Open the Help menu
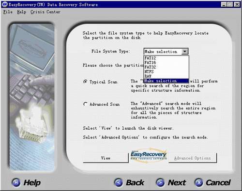242x191 pixels. [21, 12]
